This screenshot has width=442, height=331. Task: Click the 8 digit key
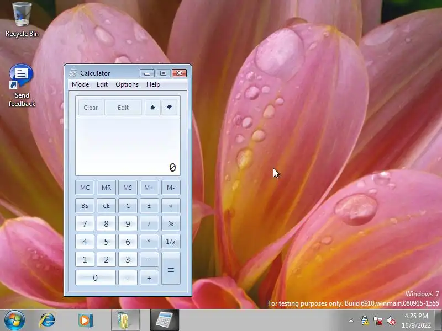106,223
